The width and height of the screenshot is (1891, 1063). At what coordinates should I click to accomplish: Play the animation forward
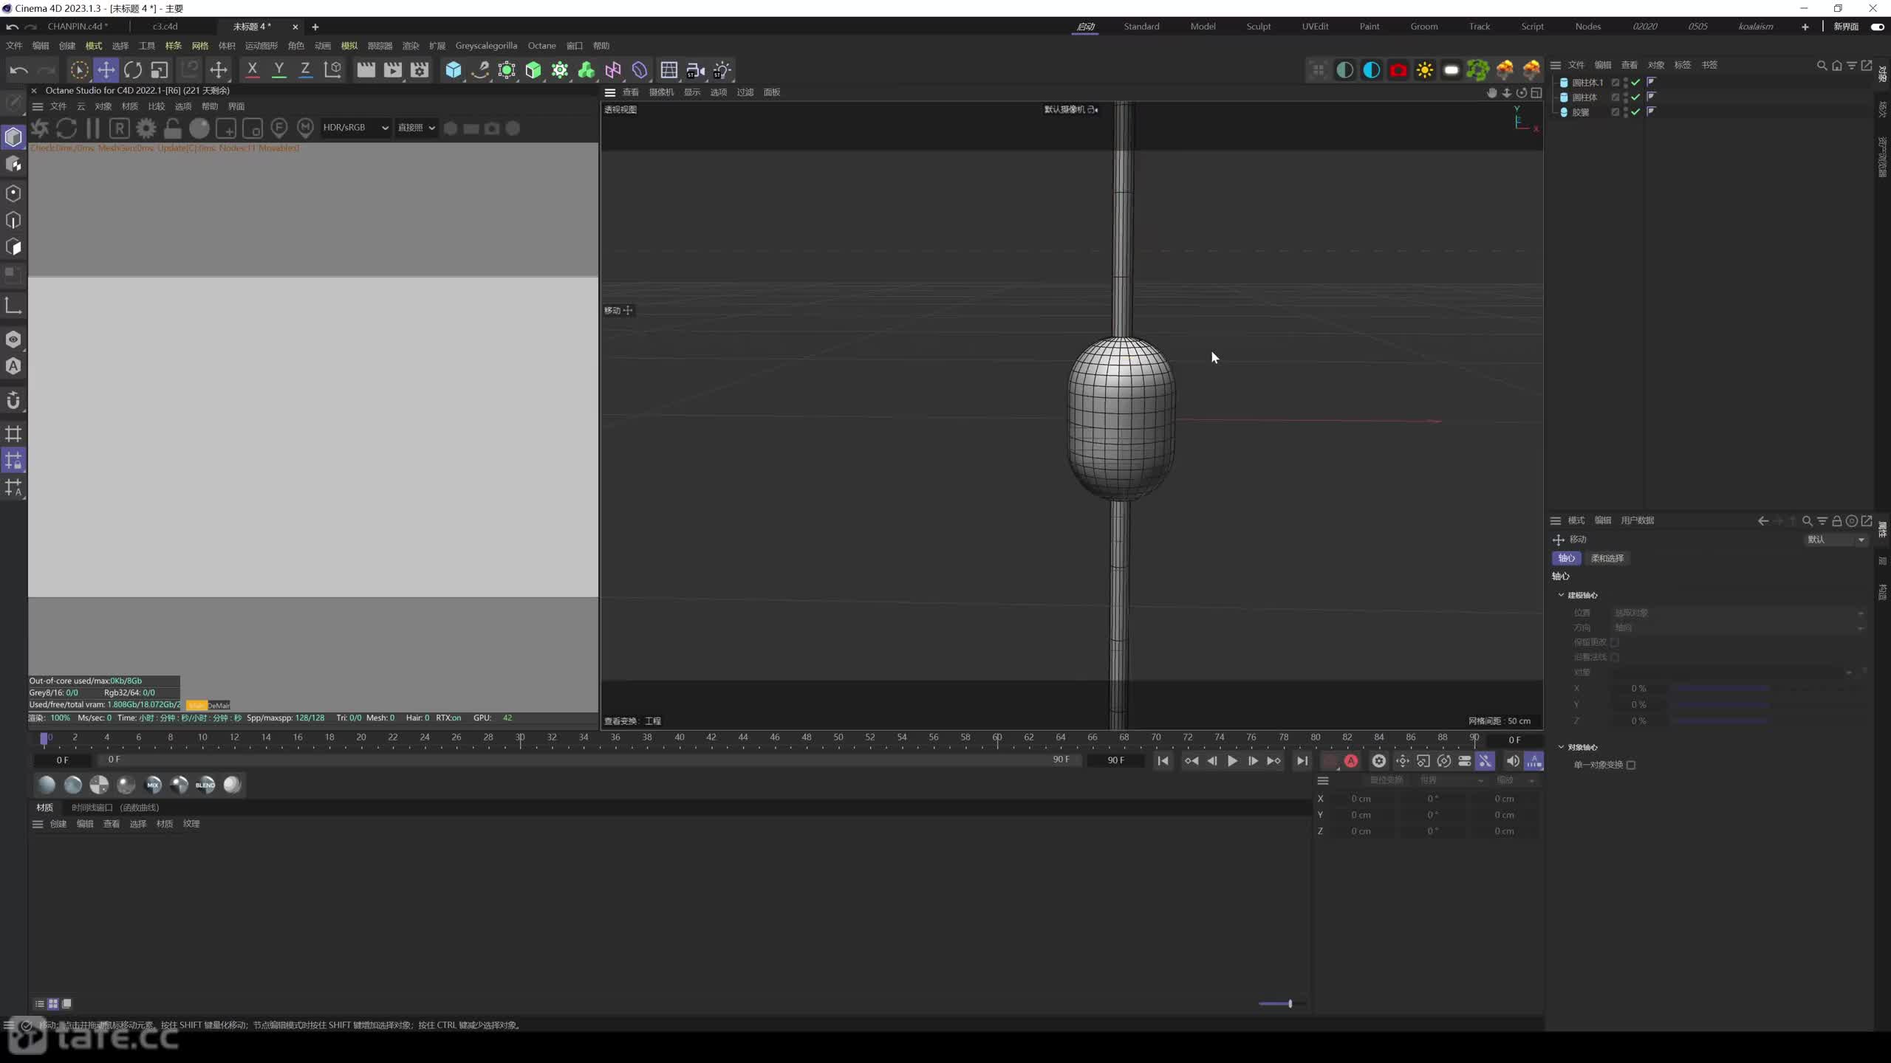(1232, 761)
